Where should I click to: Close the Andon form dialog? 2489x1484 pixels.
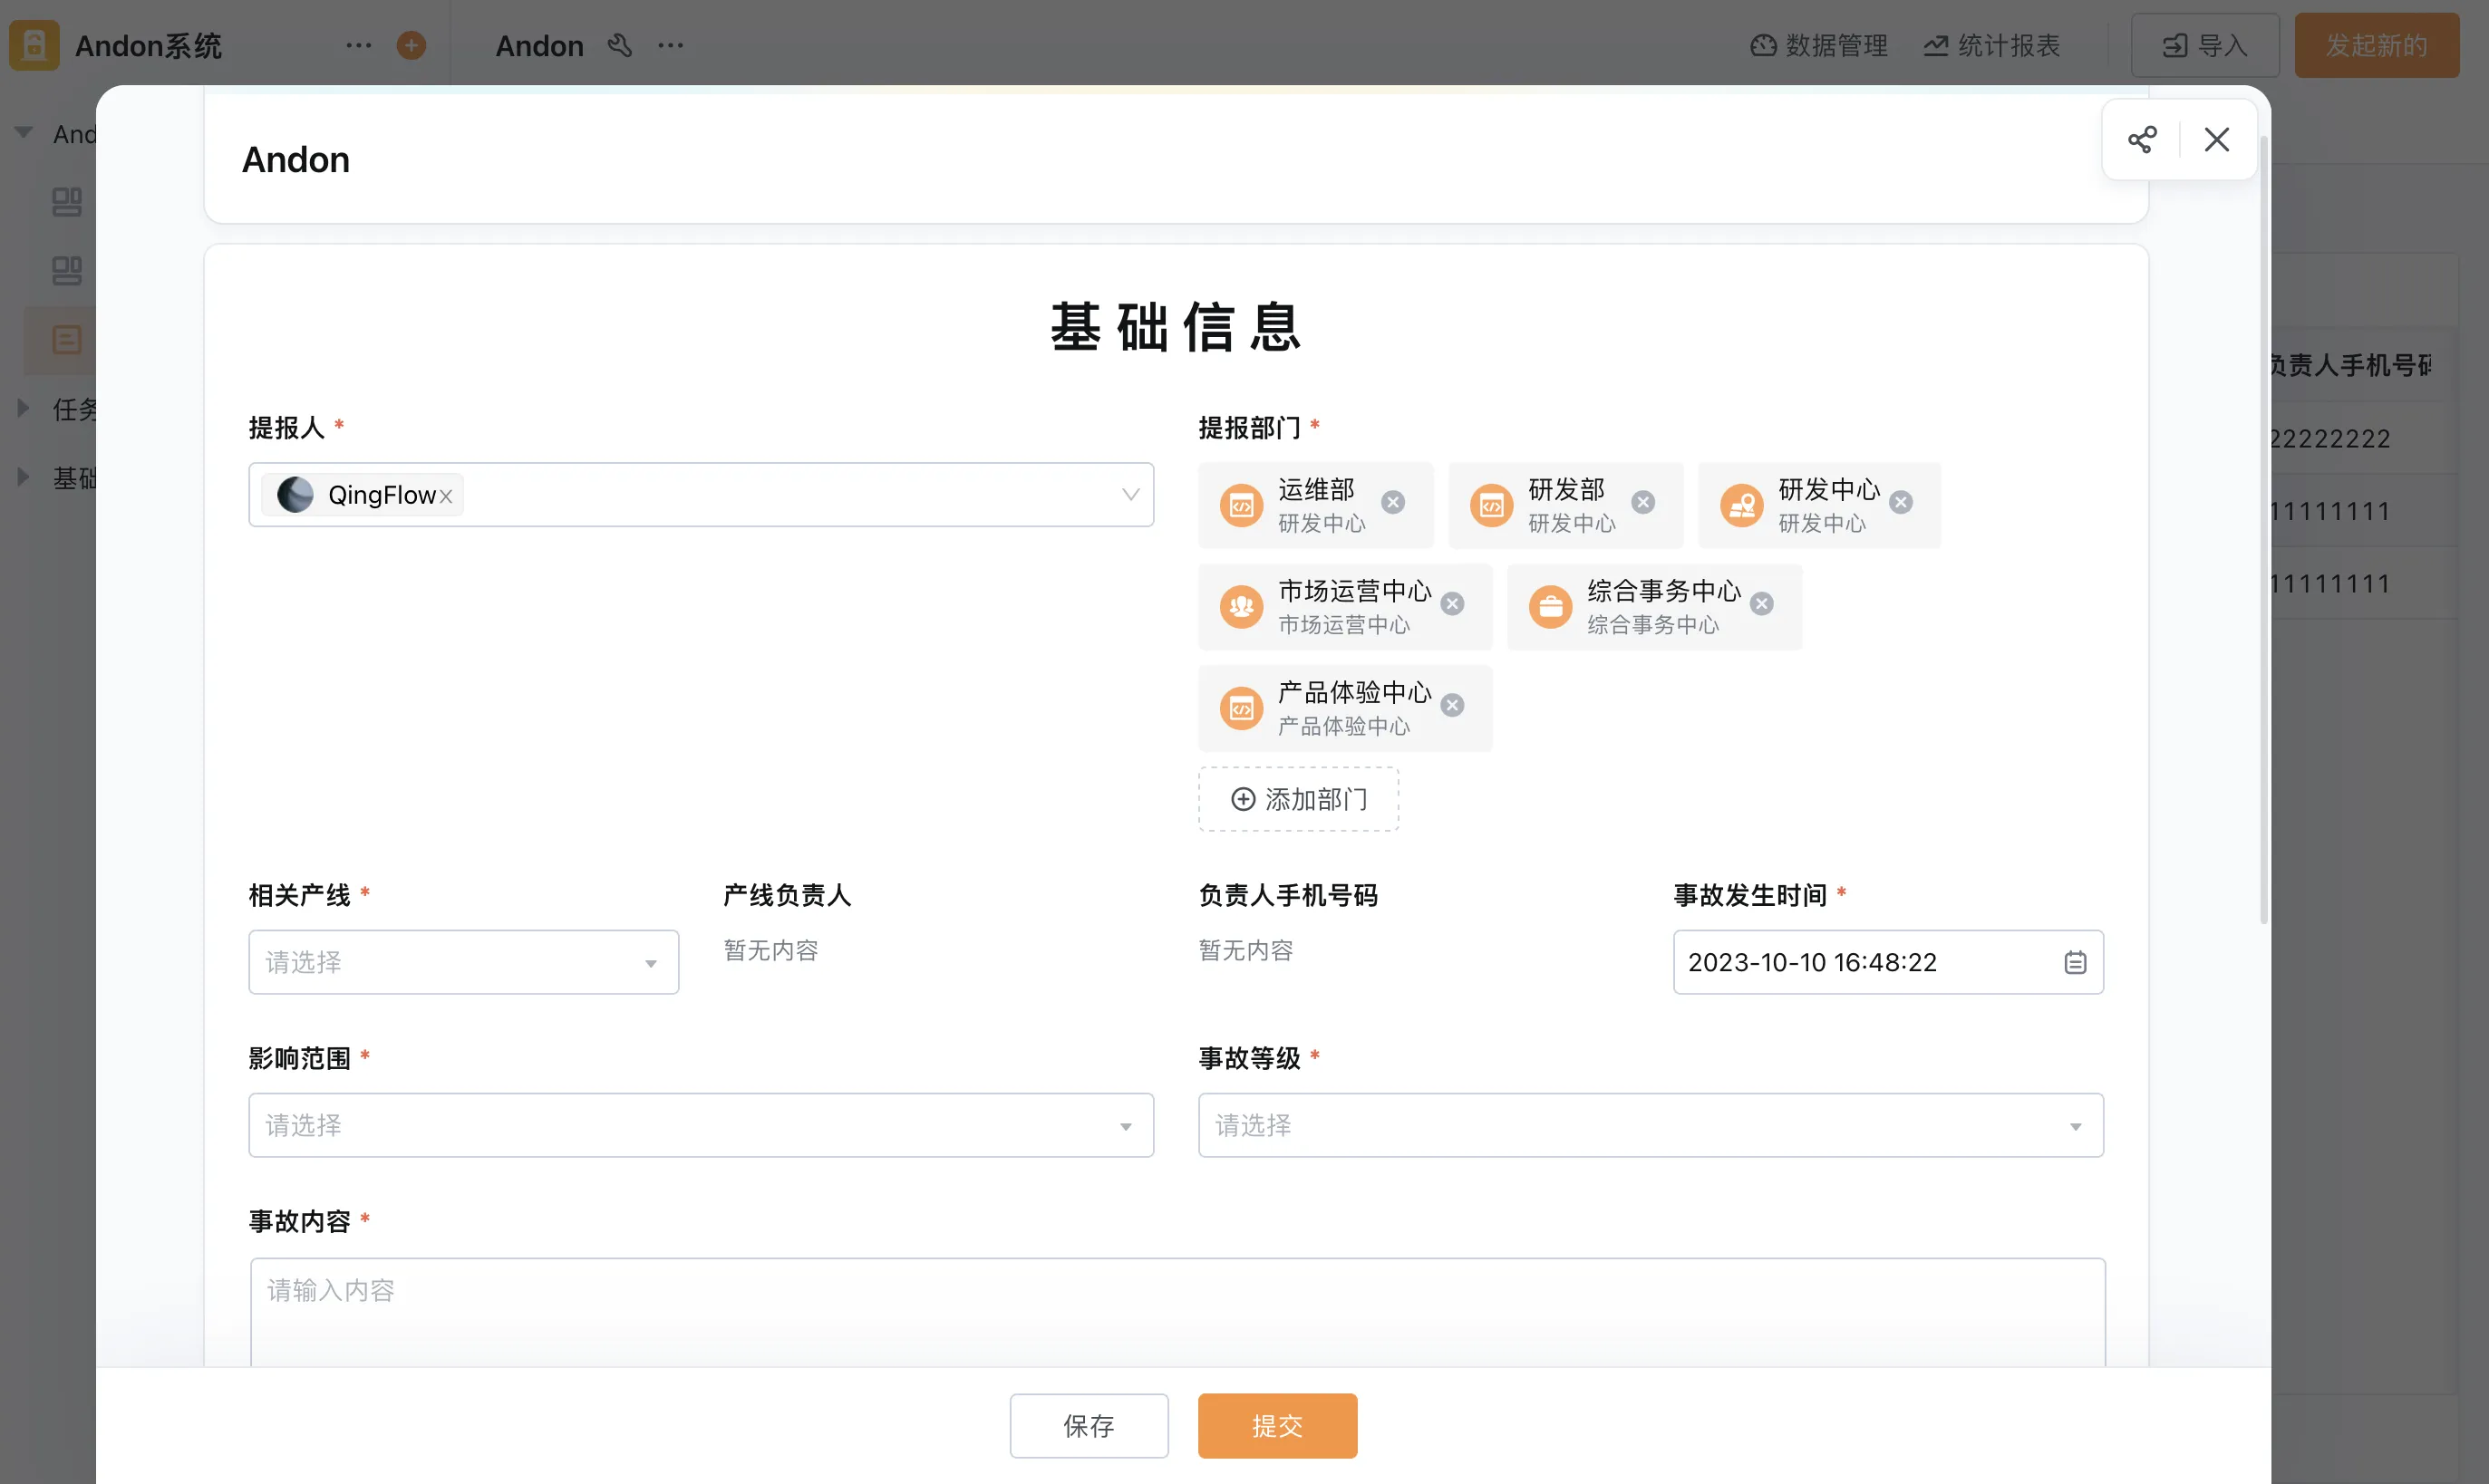pos(2216,140)
